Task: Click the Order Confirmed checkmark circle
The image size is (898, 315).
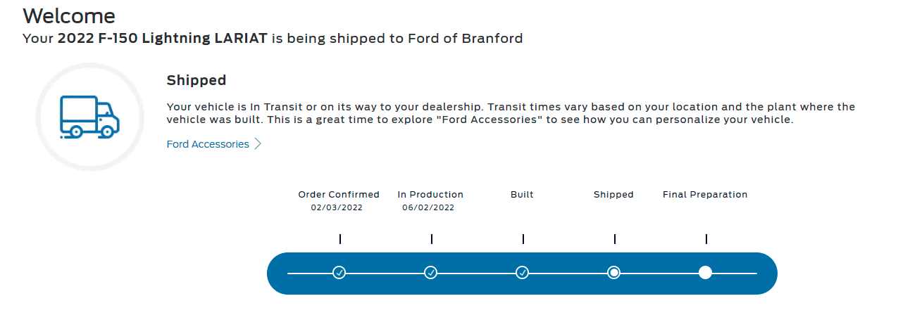Action: [339, 273]
